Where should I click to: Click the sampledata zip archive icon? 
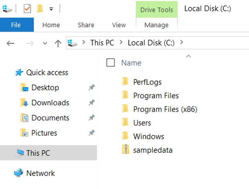tap(125, 149)
